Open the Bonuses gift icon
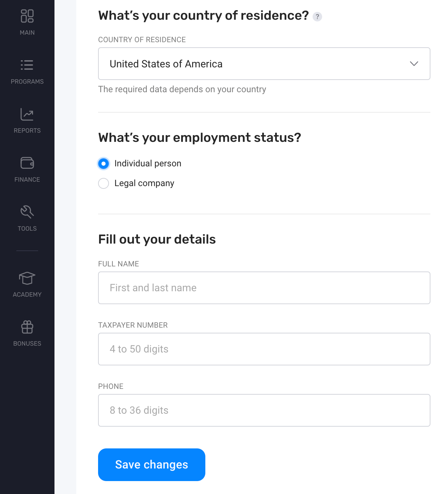Screen dimensions: 442x494 click(x=27, y=327)
